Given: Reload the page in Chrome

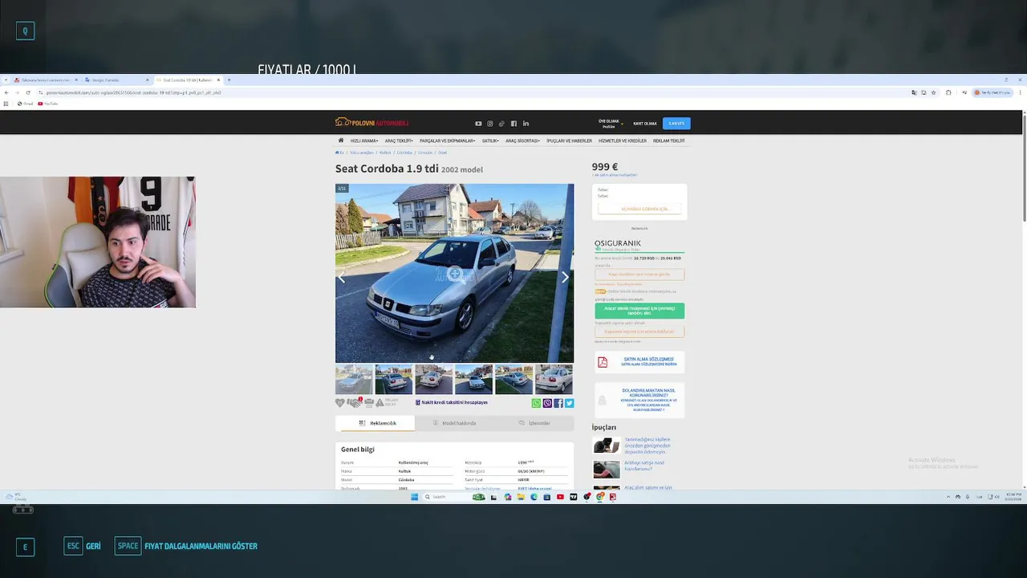Looking at the screenshot, I should coord(28,92).
